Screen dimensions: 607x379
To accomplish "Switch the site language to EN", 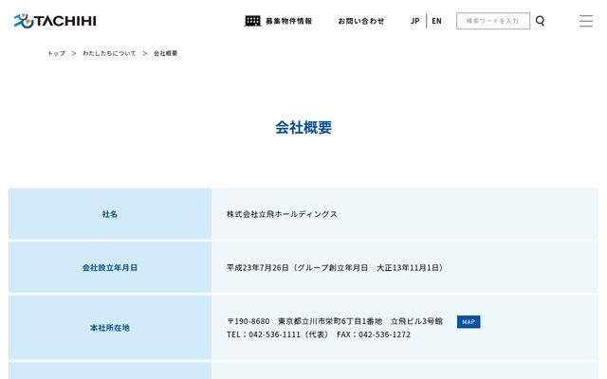I will 436,21.
